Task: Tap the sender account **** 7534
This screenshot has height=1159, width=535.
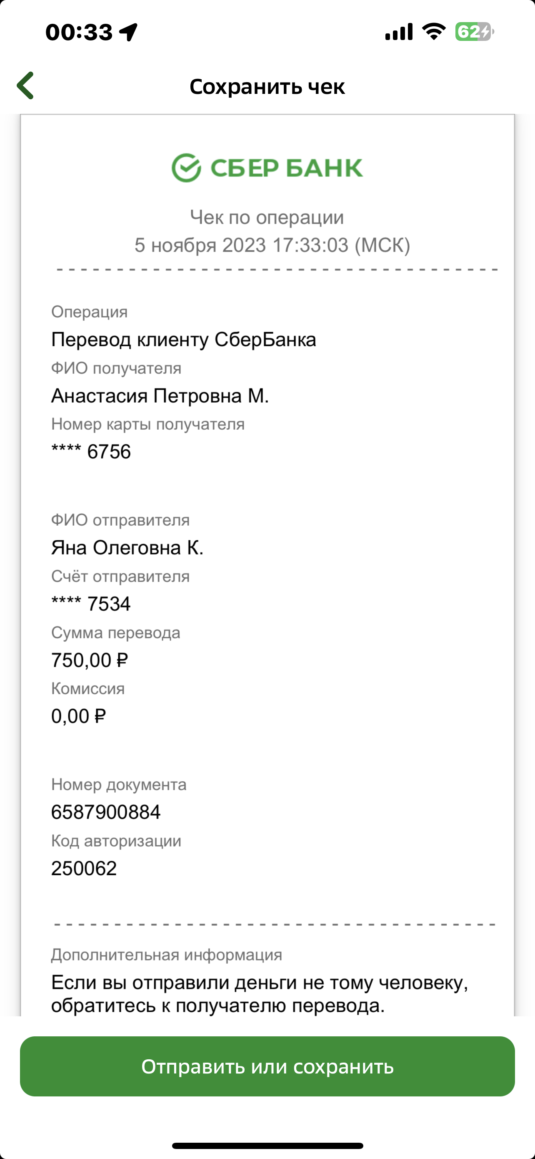Action: click(x=91, y=604)
